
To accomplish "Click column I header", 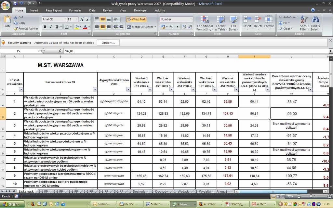I will (x=254, y=57).
